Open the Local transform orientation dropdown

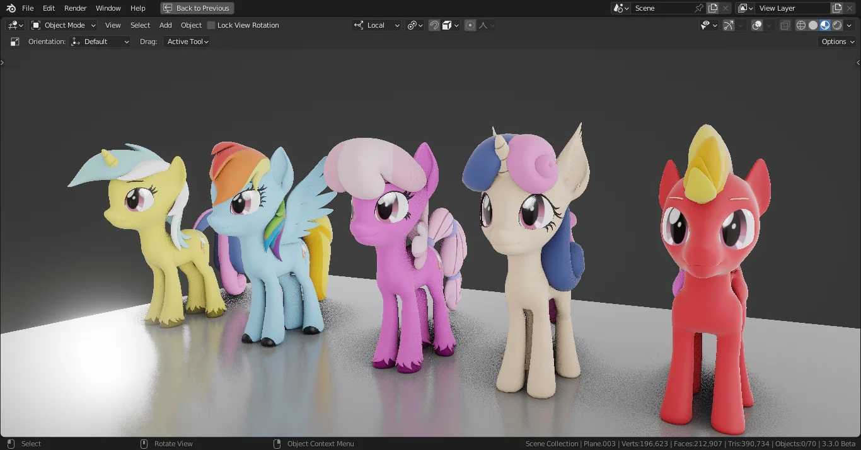(x=377, y=25)
